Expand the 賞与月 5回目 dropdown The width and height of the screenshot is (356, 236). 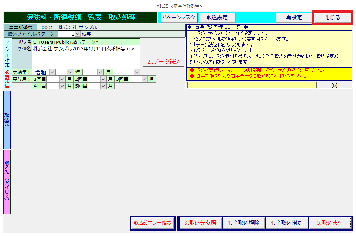(103, 86)
